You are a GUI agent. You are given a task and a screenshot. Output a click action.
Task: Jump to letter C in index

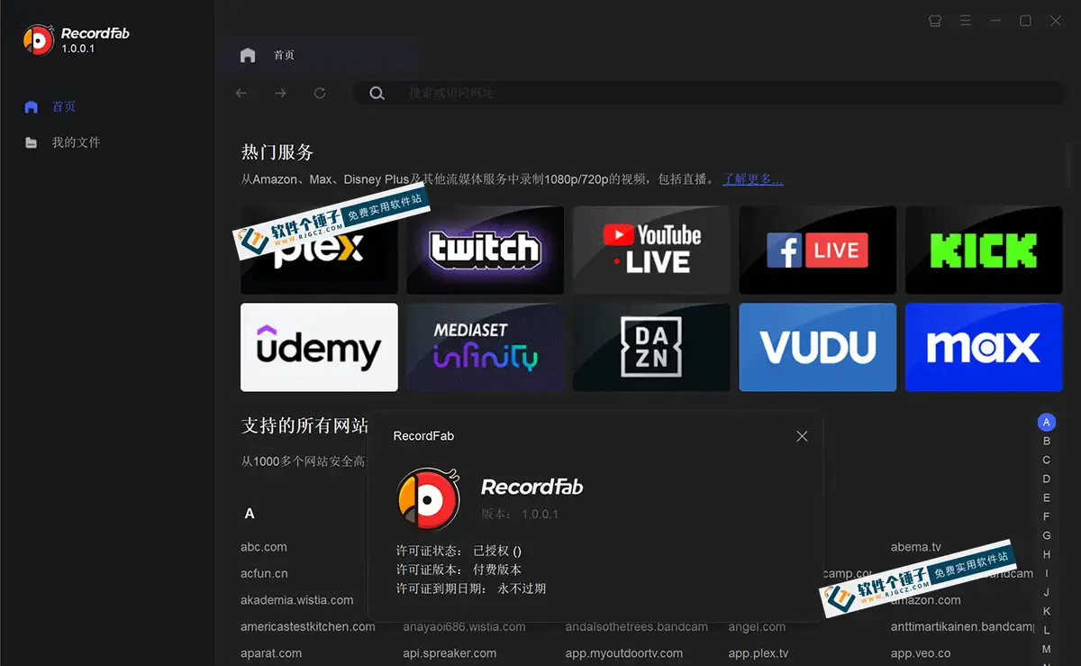click(x=1046, y=460)
